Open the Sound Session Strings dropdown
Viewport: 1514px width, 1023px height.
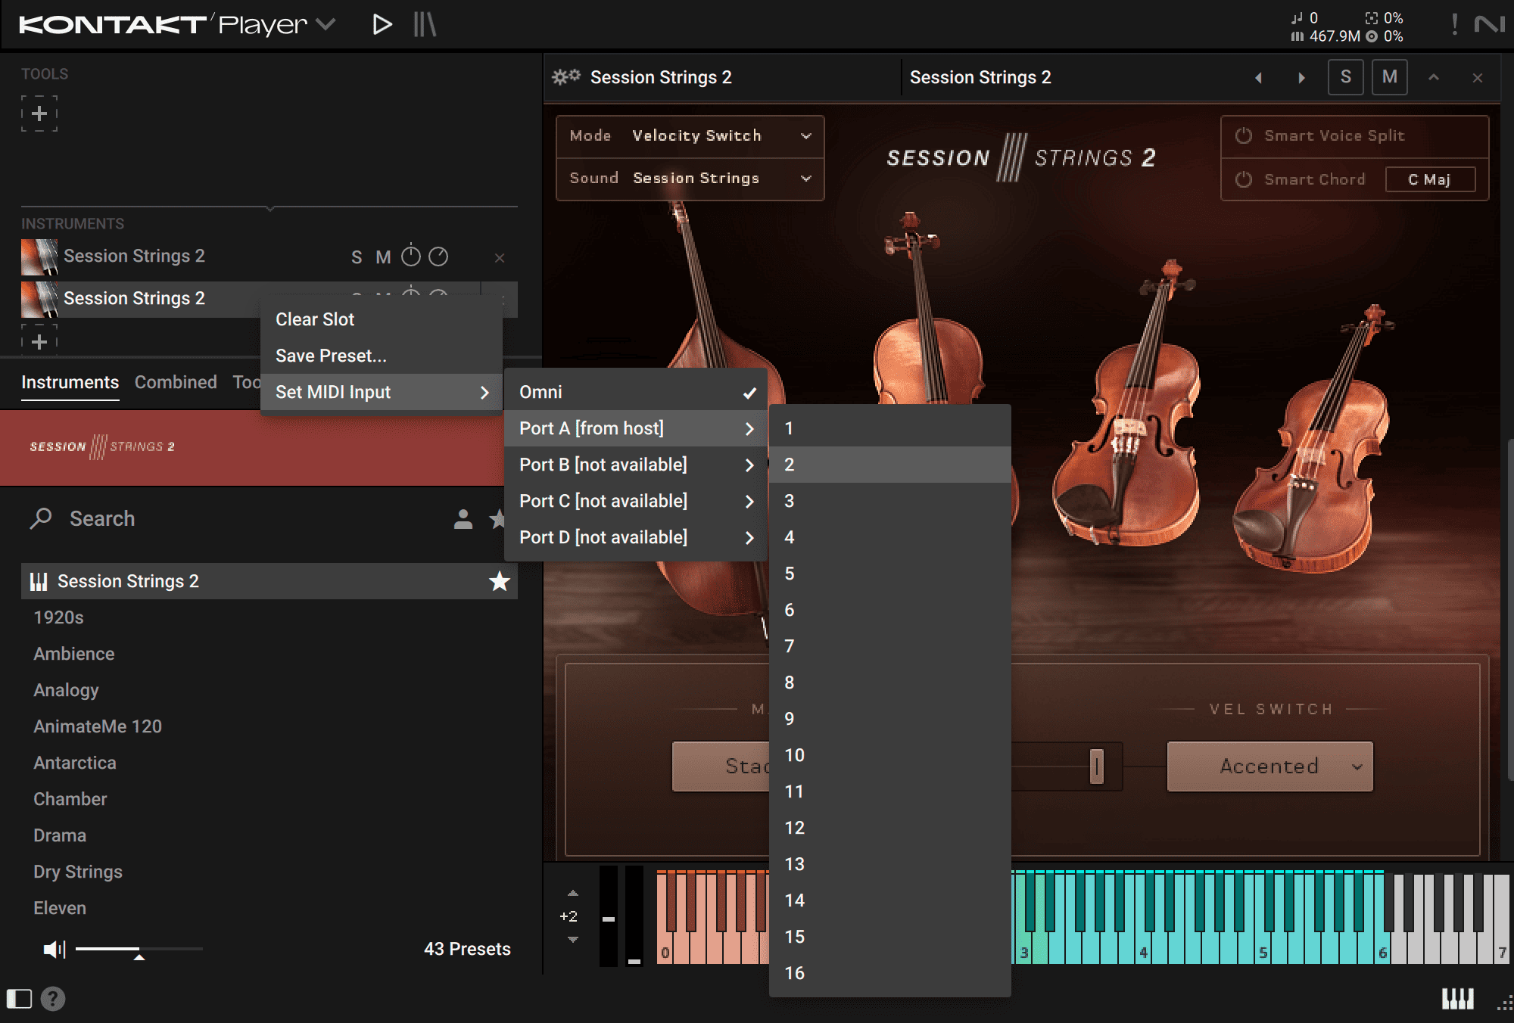point(690,179)
